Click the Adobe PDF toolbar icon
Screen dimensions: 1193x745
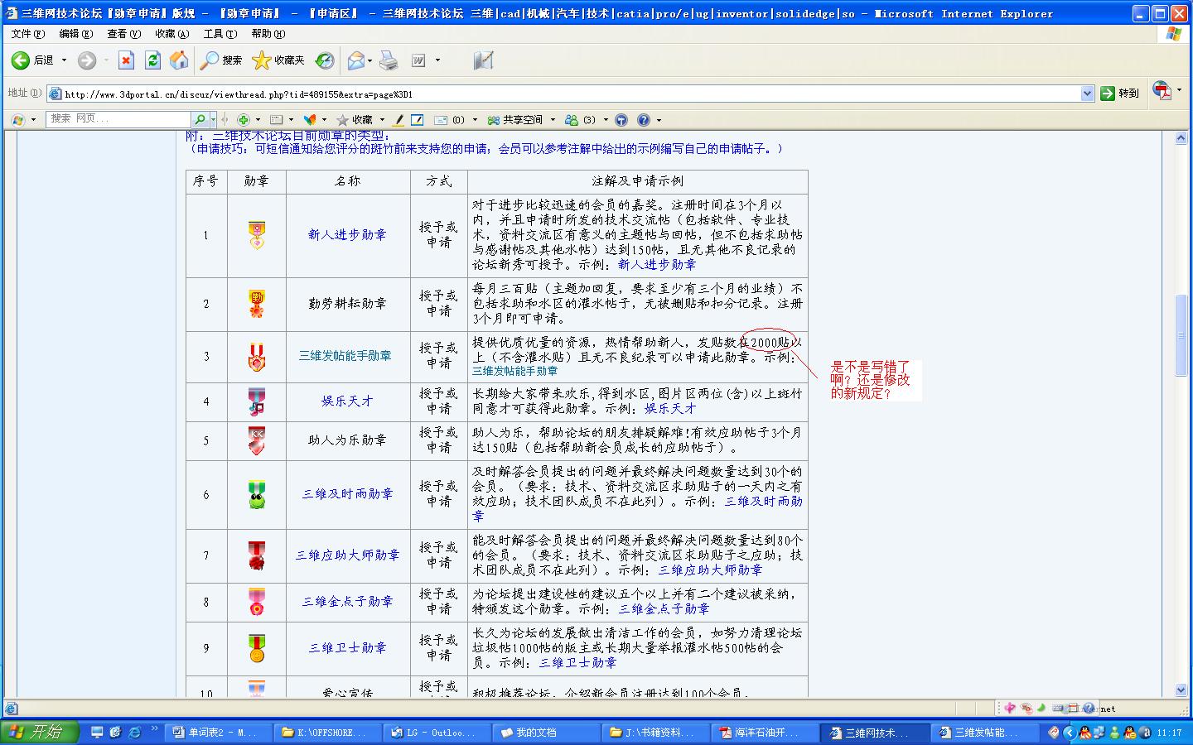click(1162, 91)
